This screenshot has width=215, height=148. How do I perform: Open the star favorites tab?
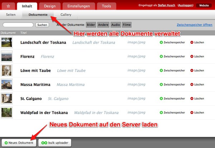coord(8,6)
